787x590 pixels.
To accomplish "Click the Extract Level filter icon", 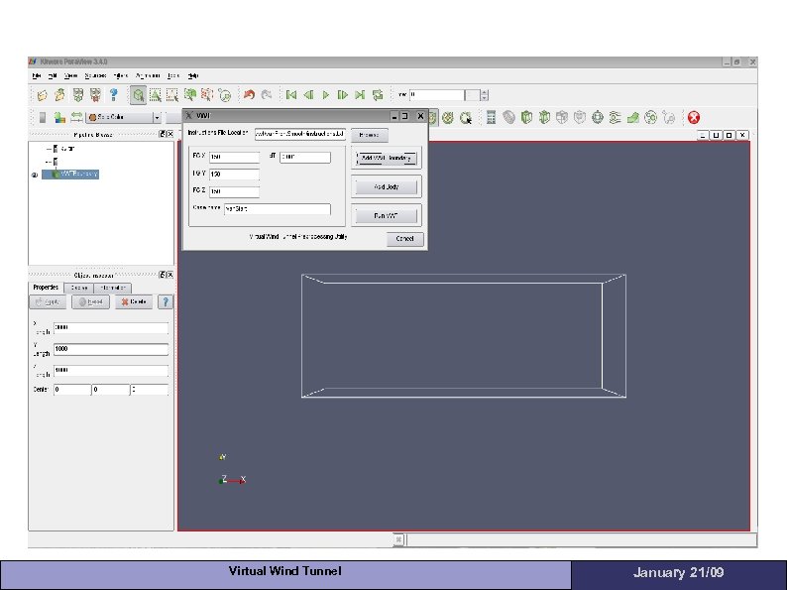I will coord(668,117).
